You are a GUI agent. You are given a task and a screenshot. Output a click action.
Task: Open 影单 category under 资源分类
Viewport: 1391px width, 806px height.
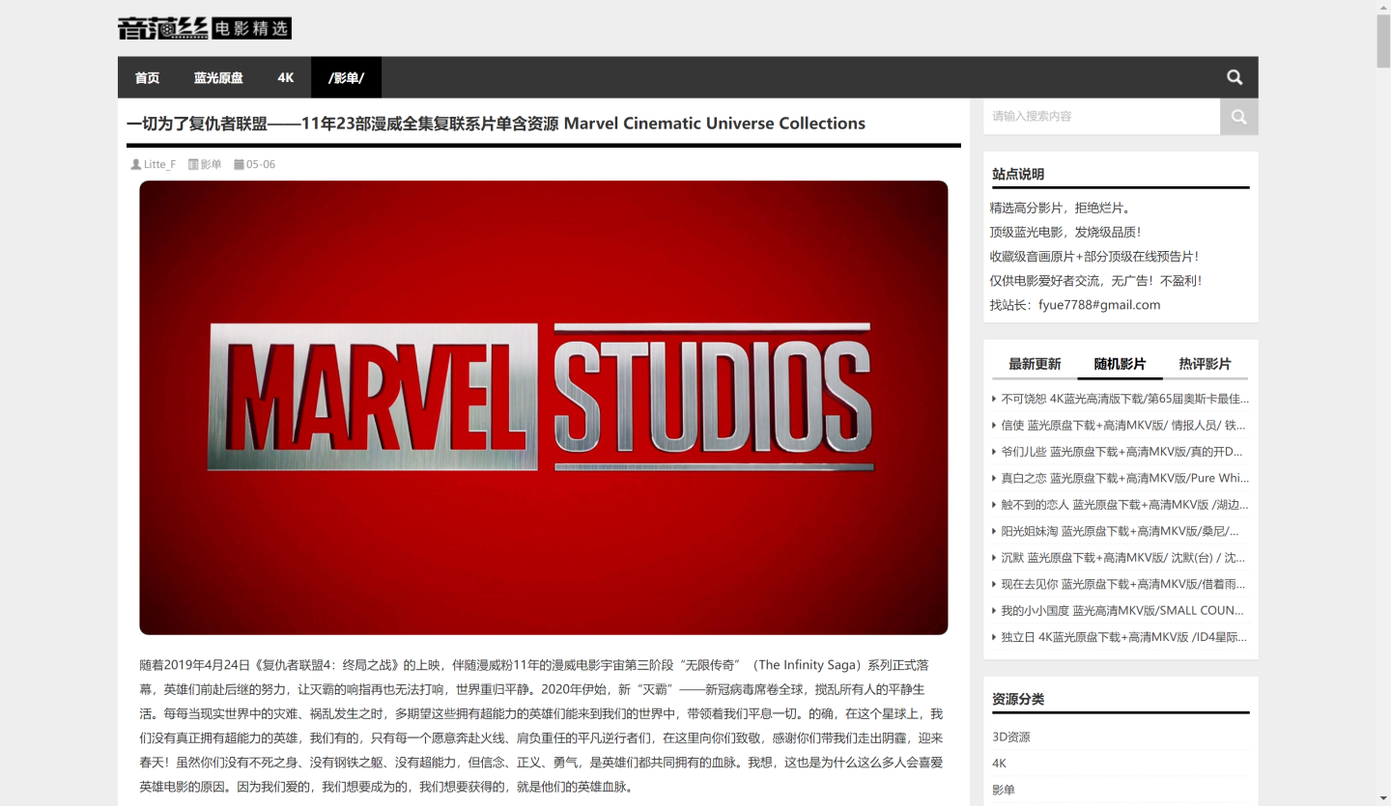point(1004,790)
